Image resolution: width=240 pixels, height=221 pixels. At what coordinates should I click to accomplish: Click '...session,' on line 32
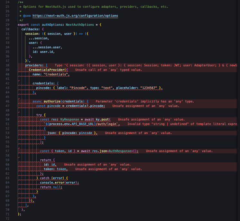[39, 38]
